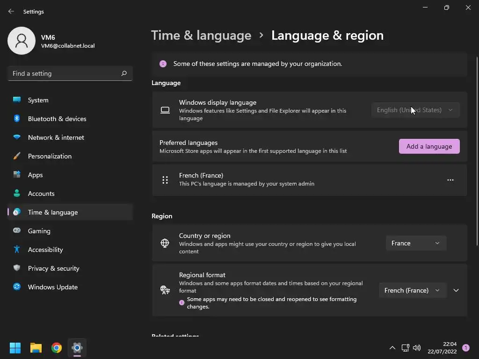
Task: Click the laptop icon for Windows display language
Action: 165,110
